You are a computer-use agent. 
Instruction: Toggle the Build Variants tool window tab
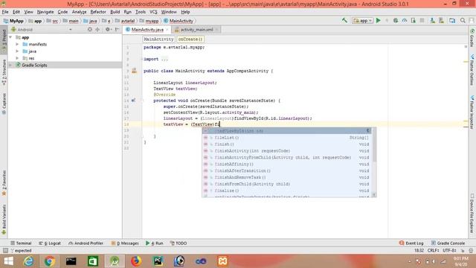click(4, 220)
